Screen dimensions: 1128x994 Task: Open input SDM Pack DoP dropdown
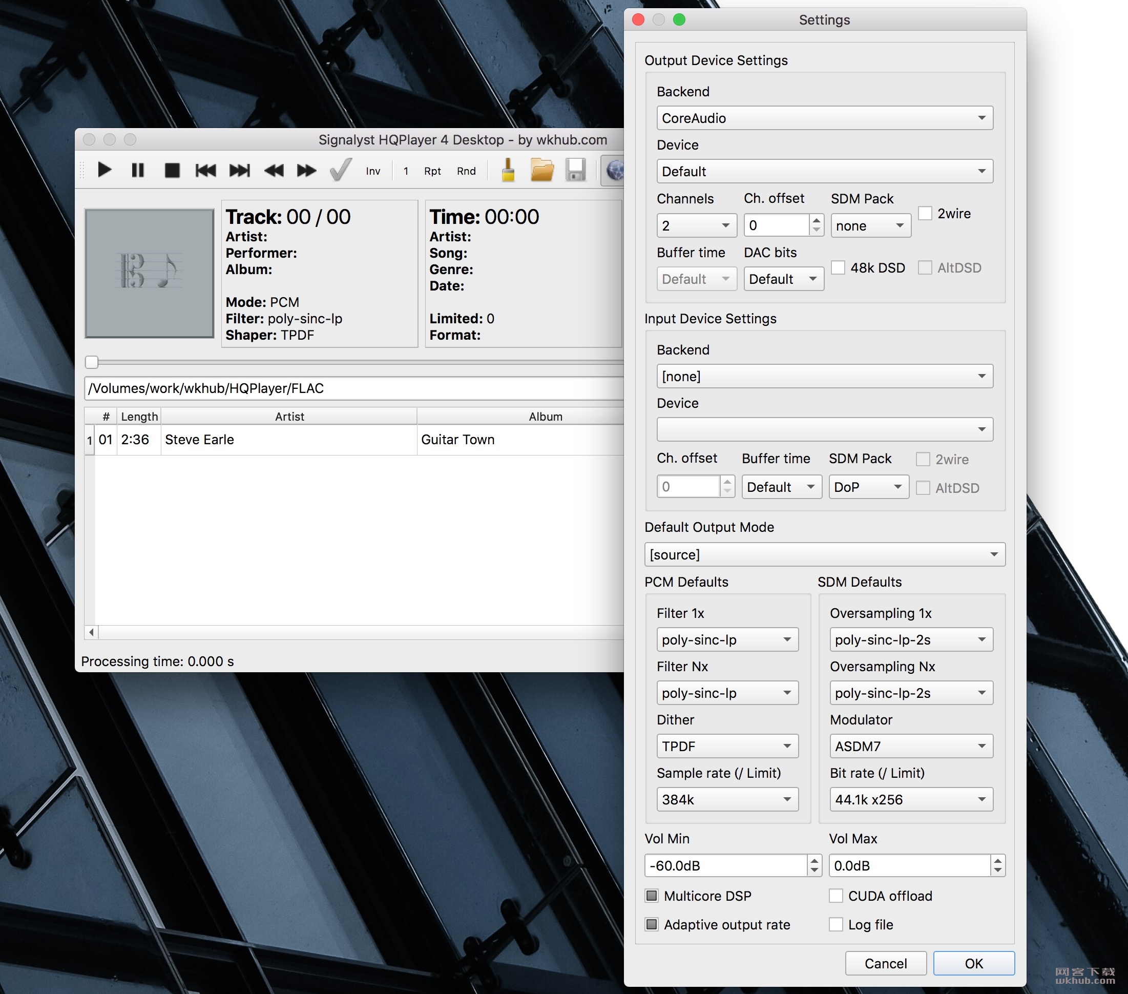869,487
